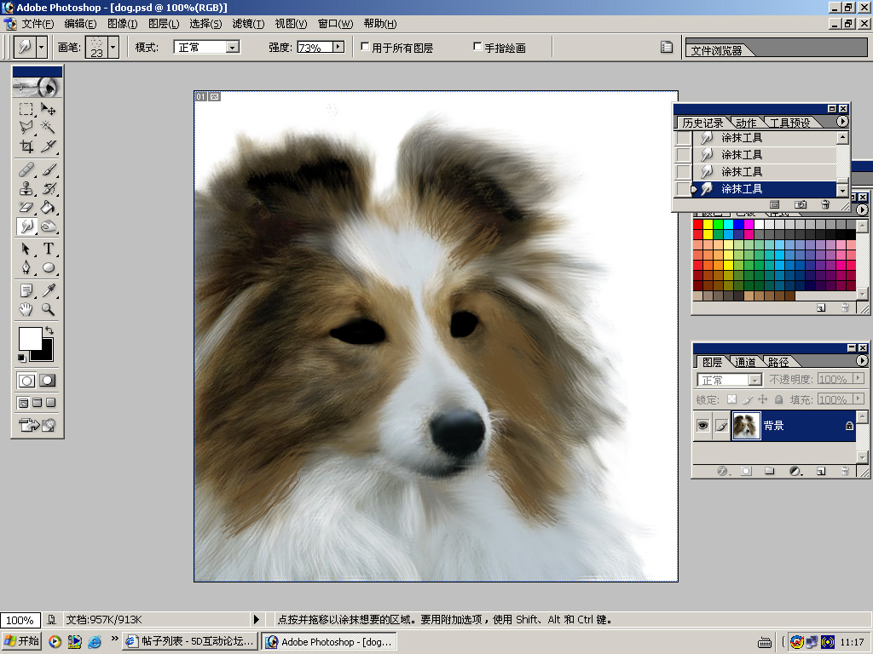The height and width of the screenshot is (654, 873).
Task: Toggle lock position in Layers panel
Action: pyautogui.click(x=763, y=399)
